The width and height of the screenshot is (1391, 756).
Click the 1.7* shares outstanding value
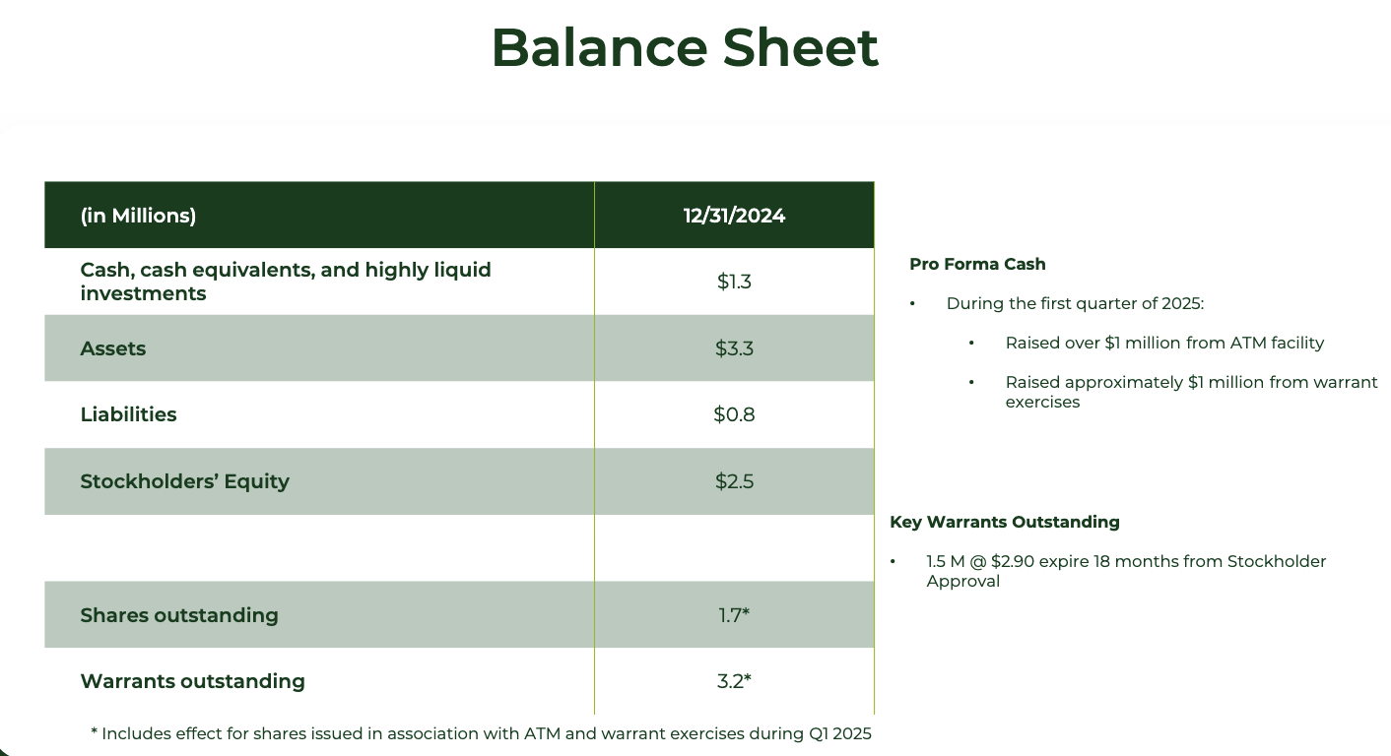pyautogui.click(x=734, y=615)
